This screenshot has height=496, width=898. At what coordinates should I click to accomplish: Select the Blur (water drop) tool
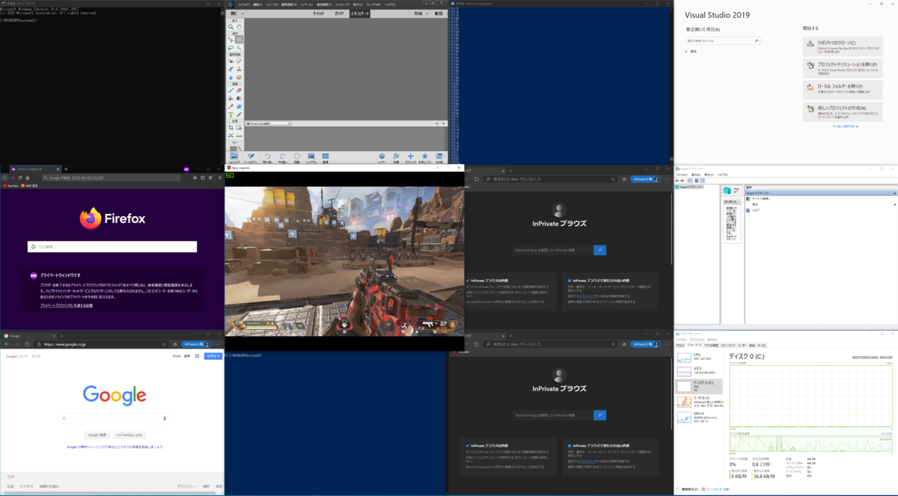(230, 77)
